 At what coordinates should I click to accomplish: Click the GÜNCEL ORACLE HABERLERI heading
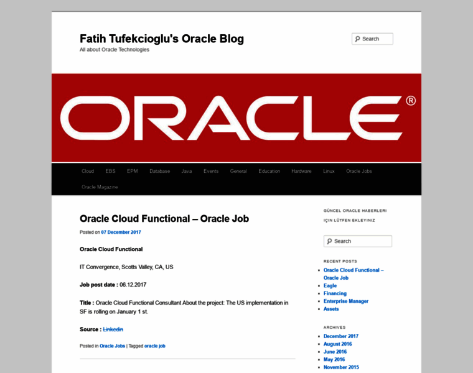(355, 211)
